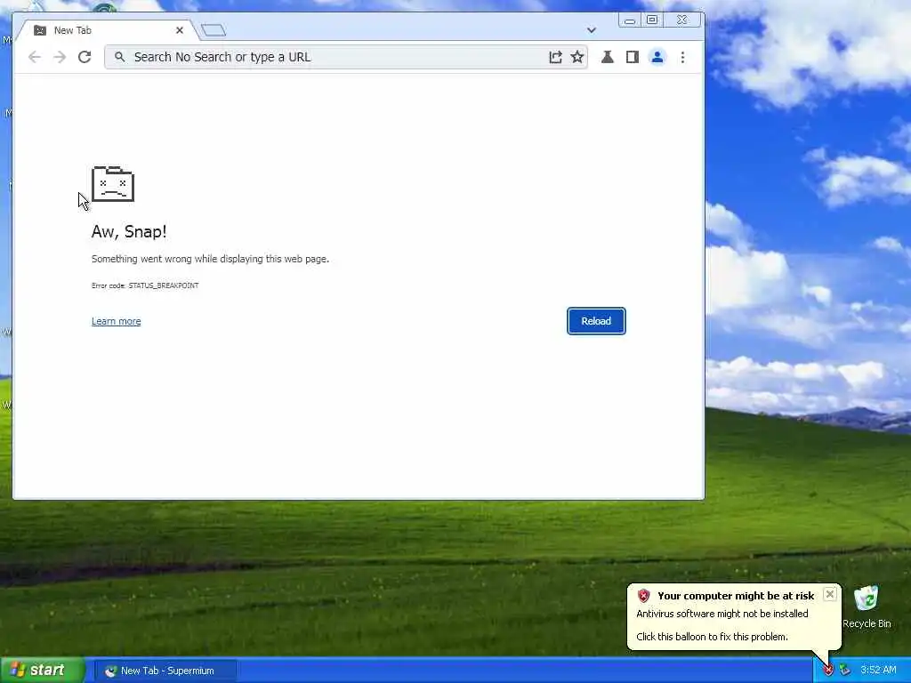Click the Error code STATUS_BREAKPOINT text
This screenshot has height=683, width=911.
click(145, 285)
